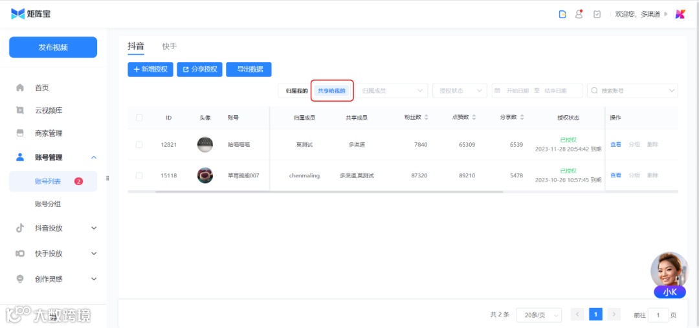Click the 抖音投放 TikTok icon

point(20,228)
